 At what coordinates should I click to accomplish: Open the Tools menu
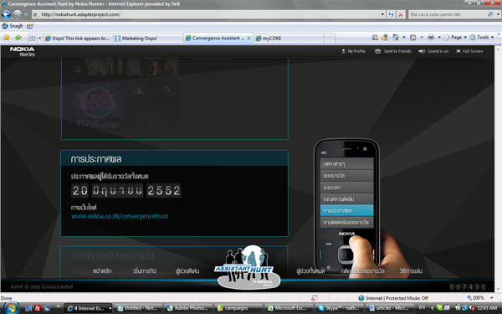tap(482, 38)
